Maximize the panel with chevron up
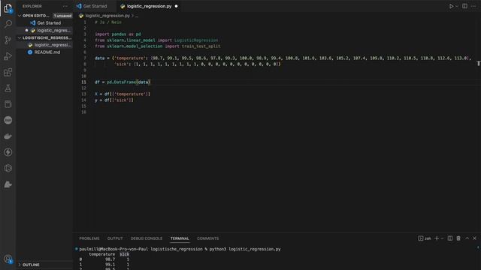481x270 pixels. pos(467,238)
